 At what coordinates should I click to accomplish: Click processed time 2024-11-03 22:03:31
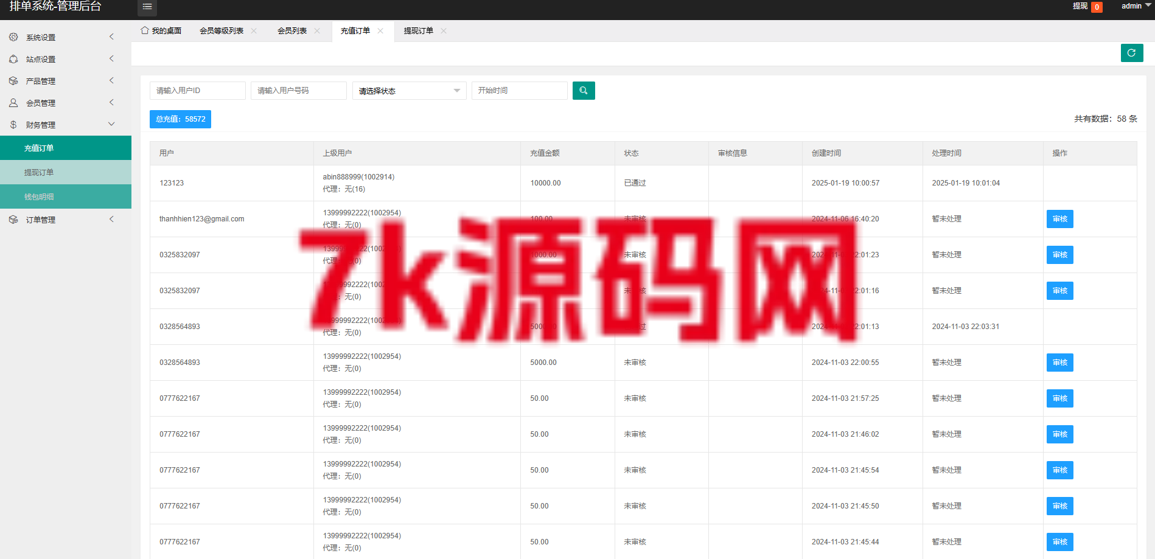tap(966, 327)
